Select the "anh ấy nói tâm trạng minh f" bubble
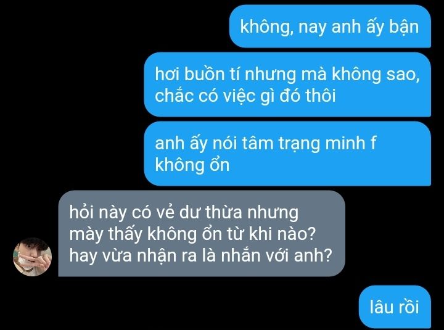The height and width of the screenshot is (330, 444). pos(287,154)
